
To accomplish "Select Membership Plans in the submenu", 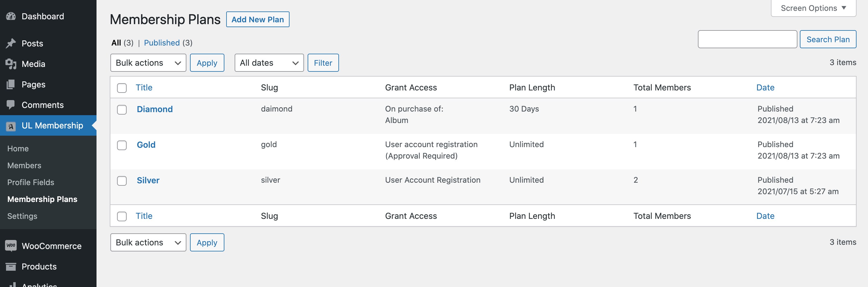I will (43, 199).
